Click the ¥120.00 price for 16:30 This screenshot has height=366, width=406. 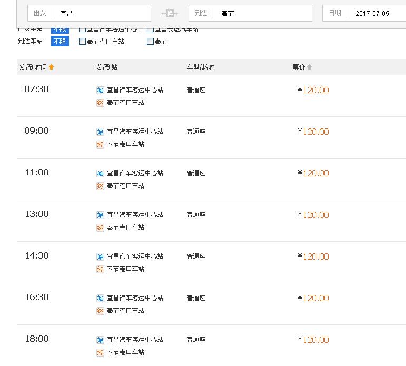point(313,298)
